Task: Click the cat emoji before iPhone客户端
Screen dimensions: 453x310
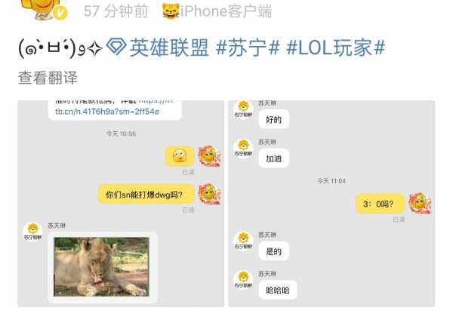Action: tap(171, 11)
